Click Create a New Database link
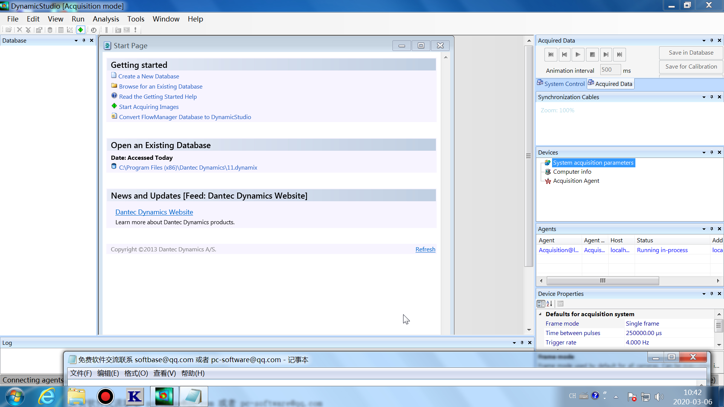The width and height of the screenshot is (724, 407). [149, 76]
